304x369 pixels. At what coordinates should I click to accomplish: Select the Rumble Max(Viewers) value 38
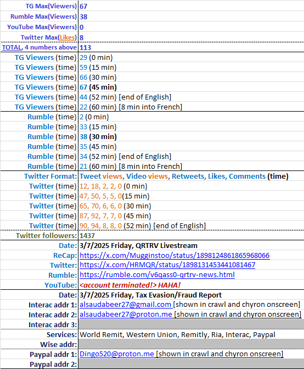pos(83,16)
